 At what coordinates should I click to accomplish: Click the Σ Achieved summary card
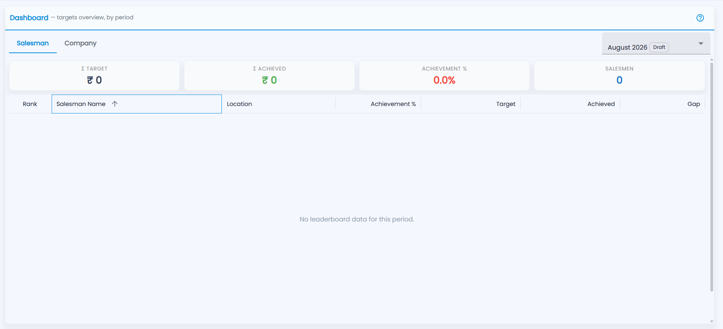[269, 76]
